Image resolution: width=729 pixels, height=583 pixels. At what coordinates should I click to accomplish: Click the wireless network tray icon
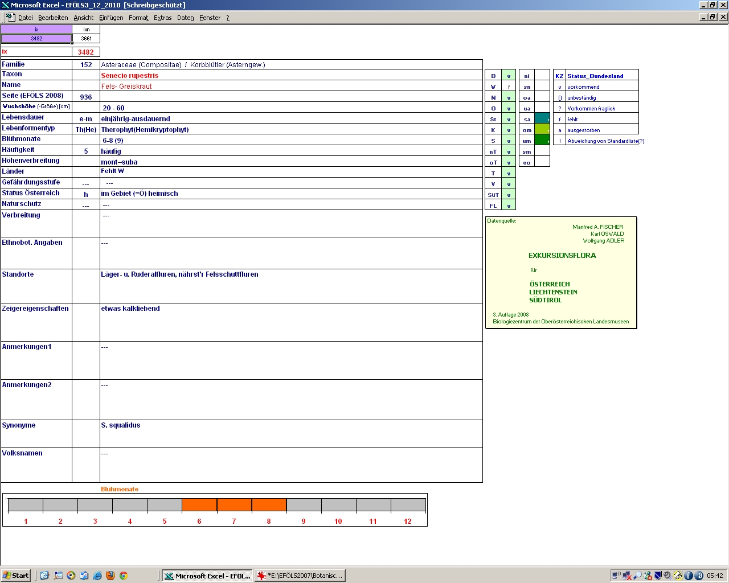[617, 576]
